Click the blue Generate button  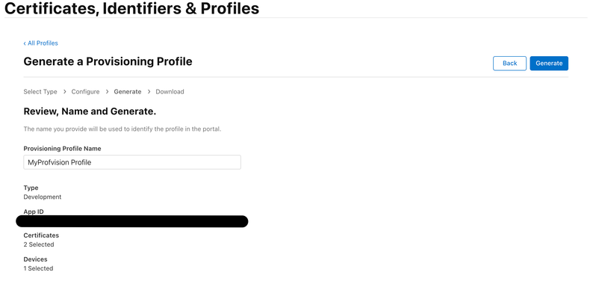coord(549,64)
